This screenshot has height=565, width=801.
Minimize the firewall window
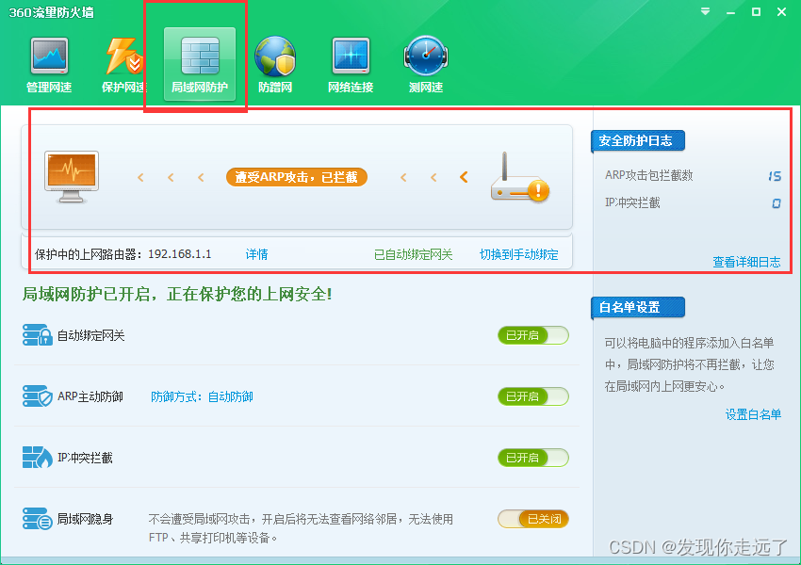coord(730,11)
